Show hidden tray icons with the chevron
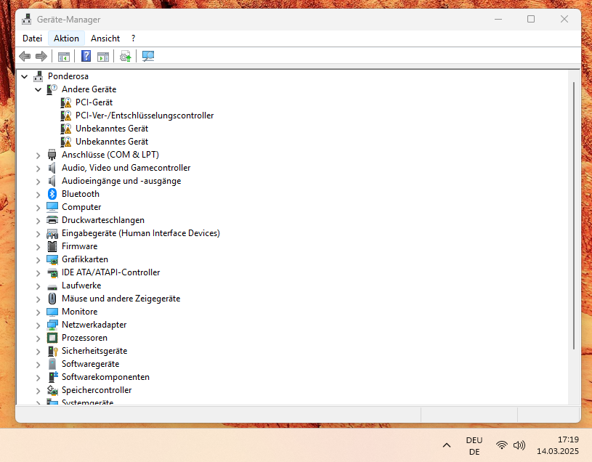 pyautogui.click(x=447, y=445)
